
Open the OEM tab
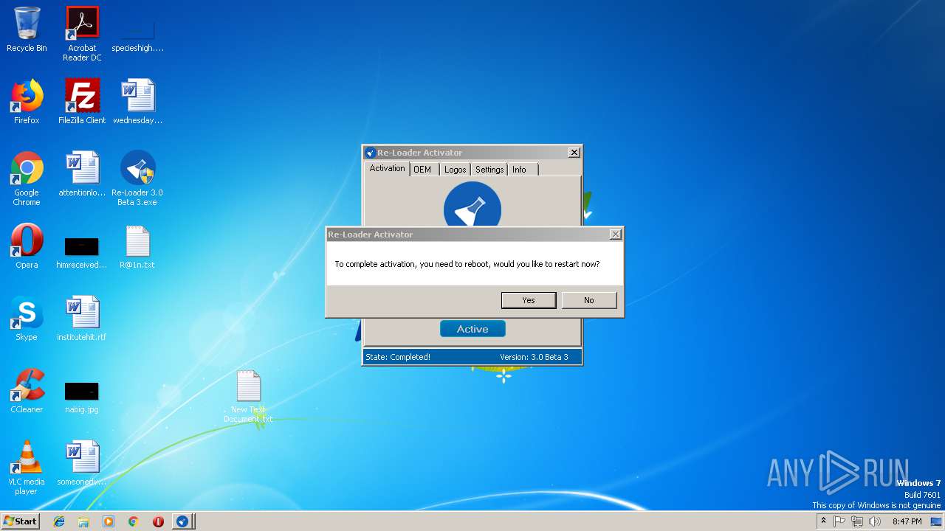tap(422, 170)
